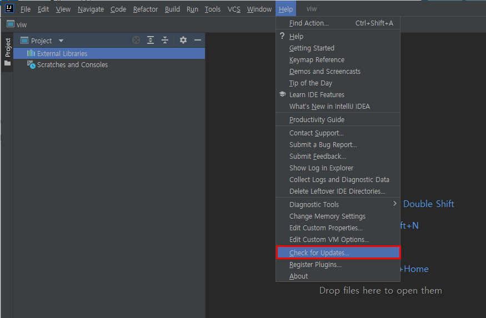Open Project panel gear options

point(183,41)
